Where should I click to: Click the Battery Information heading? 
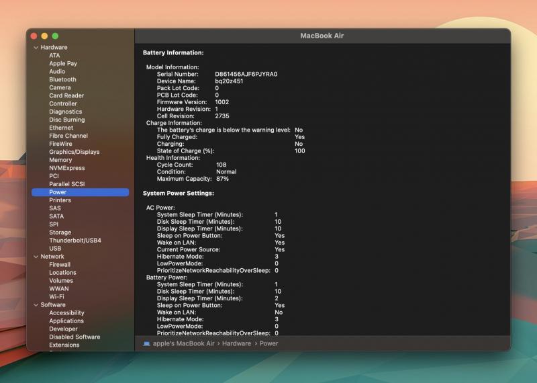click(x=173, y=53)
